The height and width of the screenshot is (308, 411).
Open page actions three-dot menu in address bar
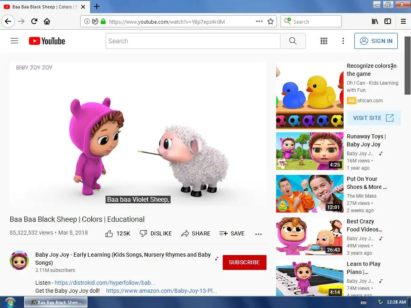[259, 22]
